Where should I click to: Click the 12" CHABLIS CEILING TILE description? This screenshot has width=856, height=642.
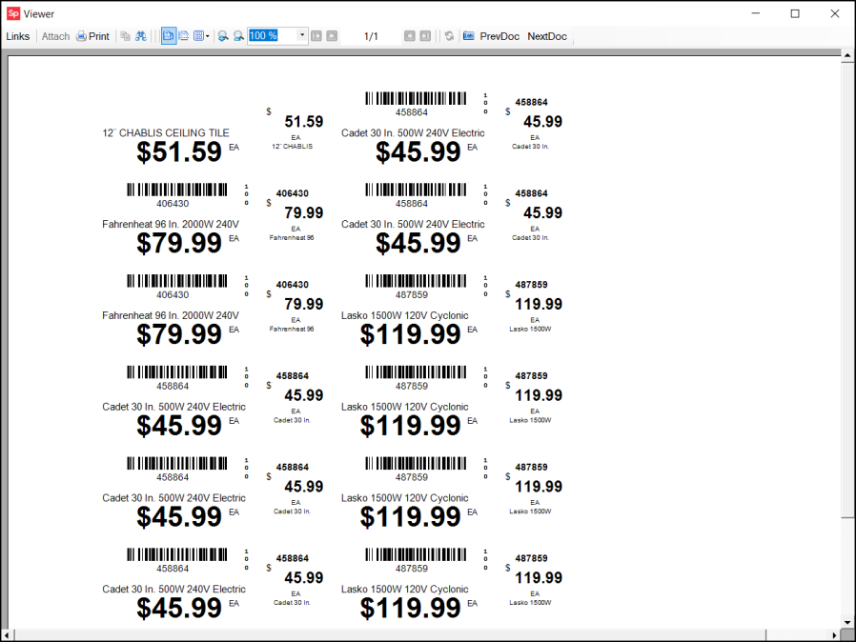click(166, 133)
